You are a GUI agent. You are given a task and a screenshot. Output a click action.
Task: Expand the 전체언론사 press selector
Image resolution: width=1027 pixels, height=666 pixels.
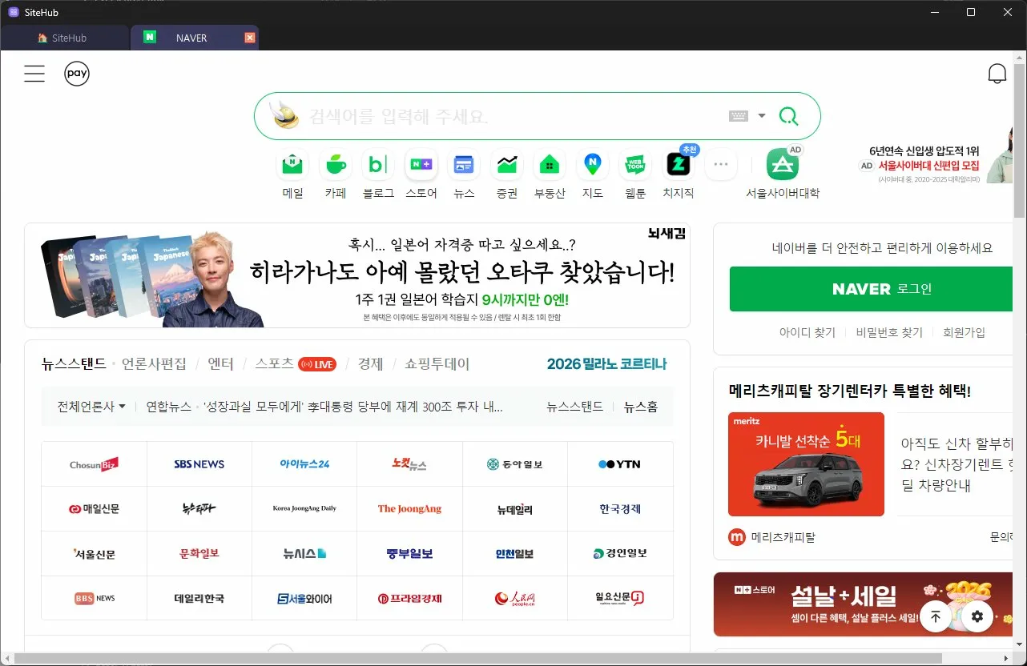[88, 406]
